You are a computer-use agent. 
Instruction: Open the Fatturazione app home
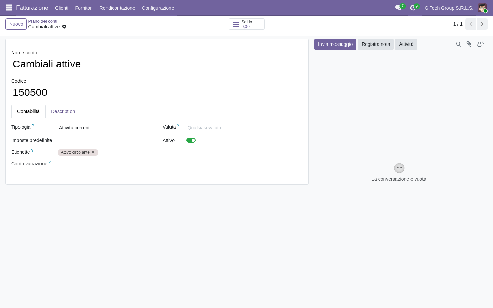(x=32, y=8)
